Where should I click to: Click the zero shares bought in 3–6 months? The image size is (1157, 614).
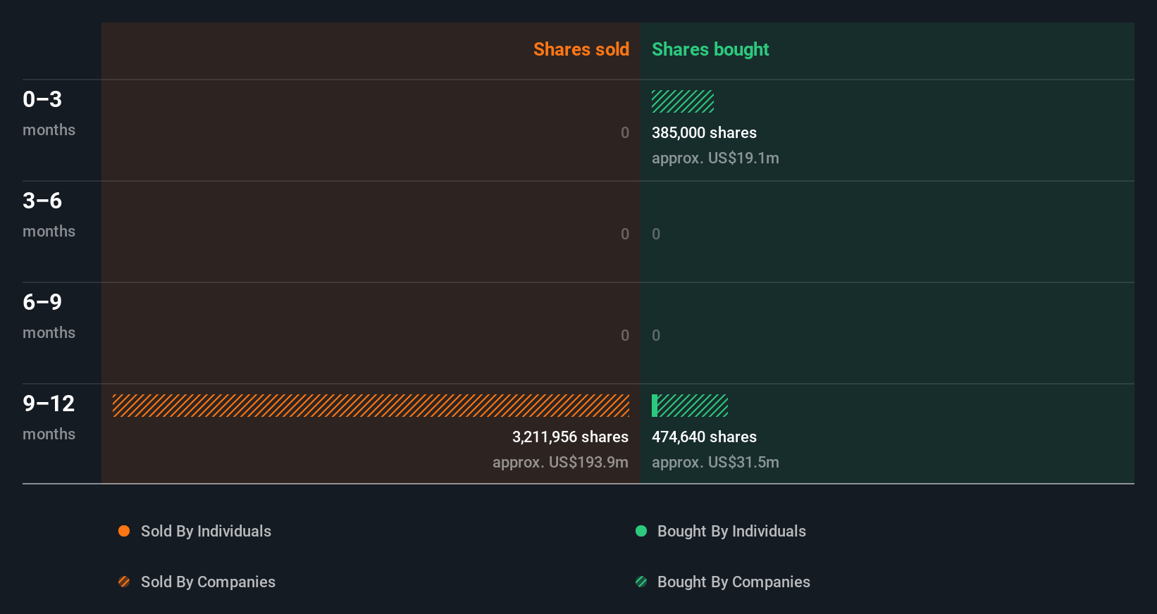click(x=656, y=234)
